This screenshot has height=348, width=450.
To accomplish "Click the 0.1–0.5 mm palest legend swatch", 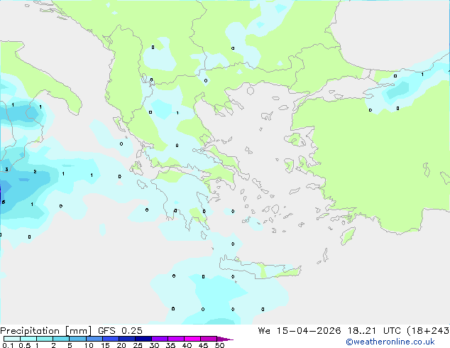I will (x=12, y=339).
